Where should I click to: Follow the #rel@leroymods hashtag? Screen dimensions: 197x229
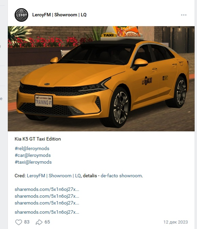pyautogui.click(x=32, y=148)
